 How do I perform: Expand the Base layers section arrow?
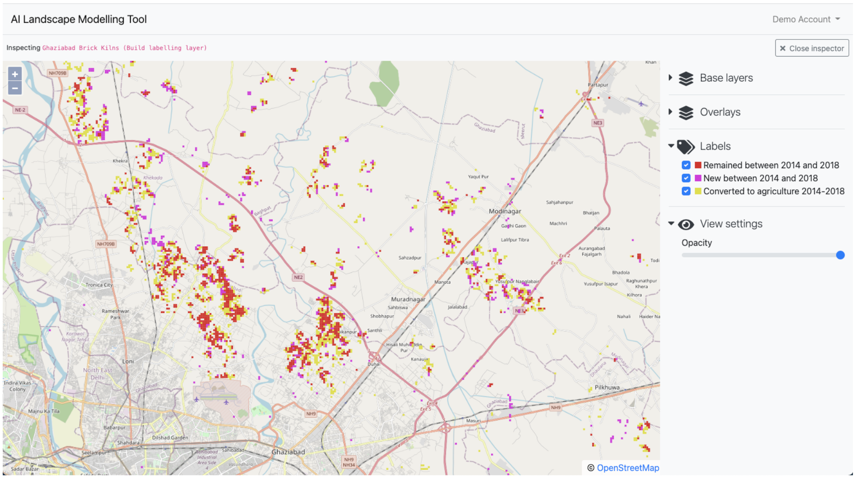(670, 78)
